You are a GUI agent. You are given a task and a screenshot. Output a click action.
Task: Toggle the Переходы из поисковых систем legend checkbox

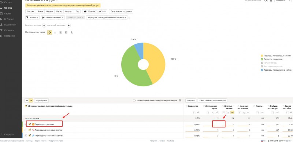[262, 56]
